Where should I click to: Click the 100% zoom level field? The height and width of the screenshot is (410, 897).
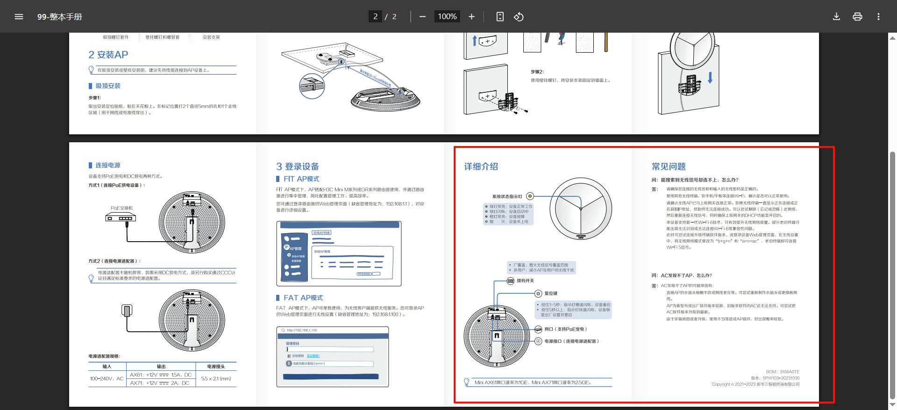click(447, 17)
